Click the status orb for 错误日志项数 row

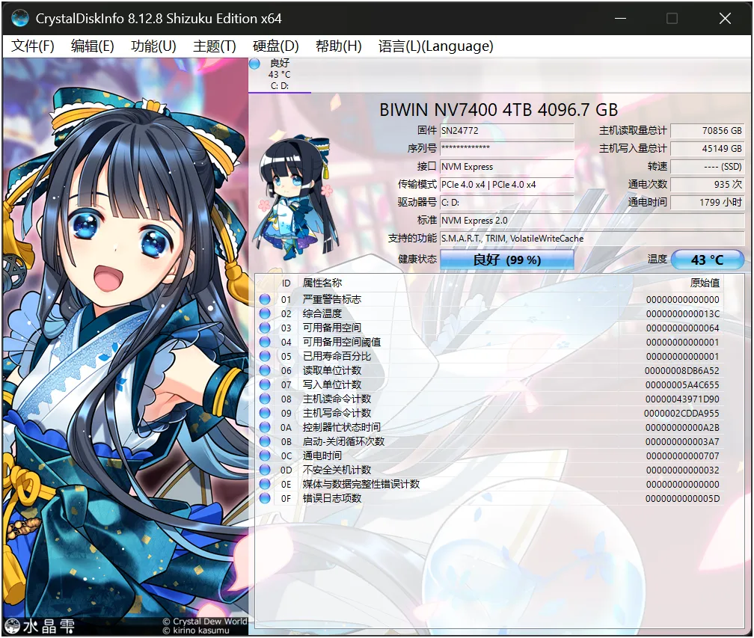pyautogui.click(x=265, y=498)
